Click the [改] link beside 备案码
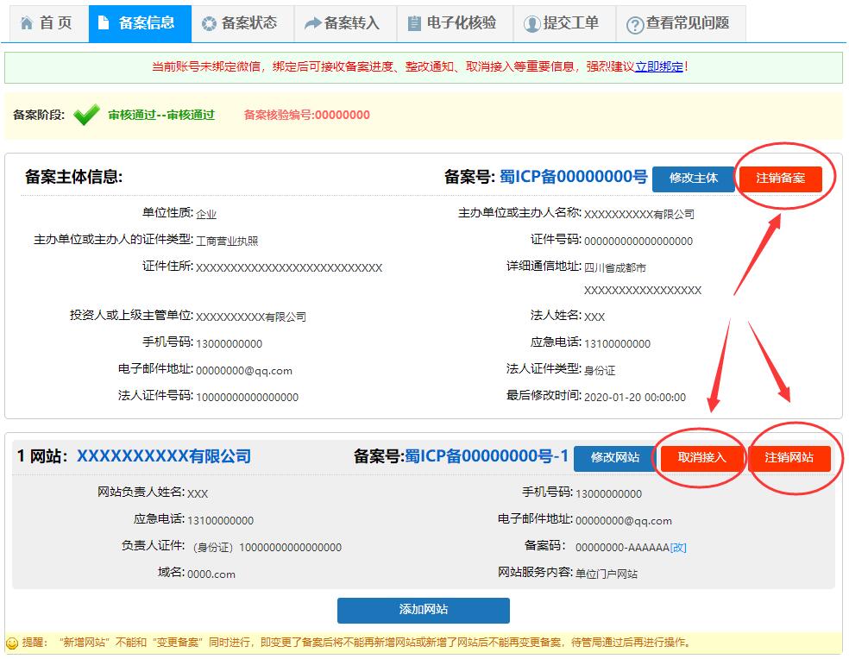849x659 pixels. pyautogui.click(x=676, y=547)
